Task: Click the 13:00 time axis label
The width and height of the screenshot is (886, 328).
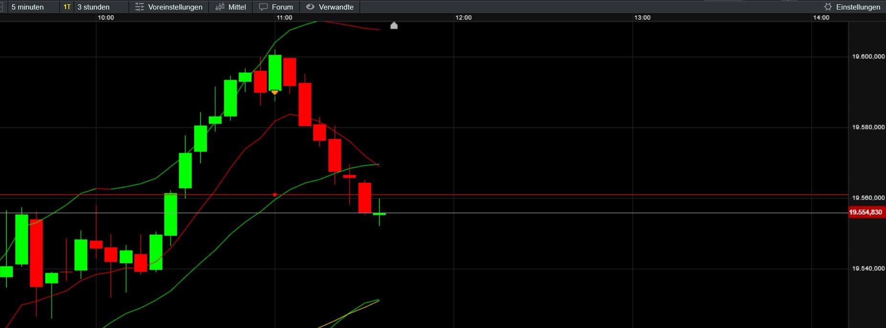Action: click(x=642, y=18)
